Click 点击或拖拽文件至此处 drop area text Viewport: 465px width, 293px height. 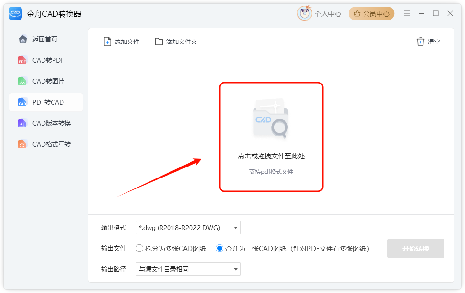coord(271,157)
